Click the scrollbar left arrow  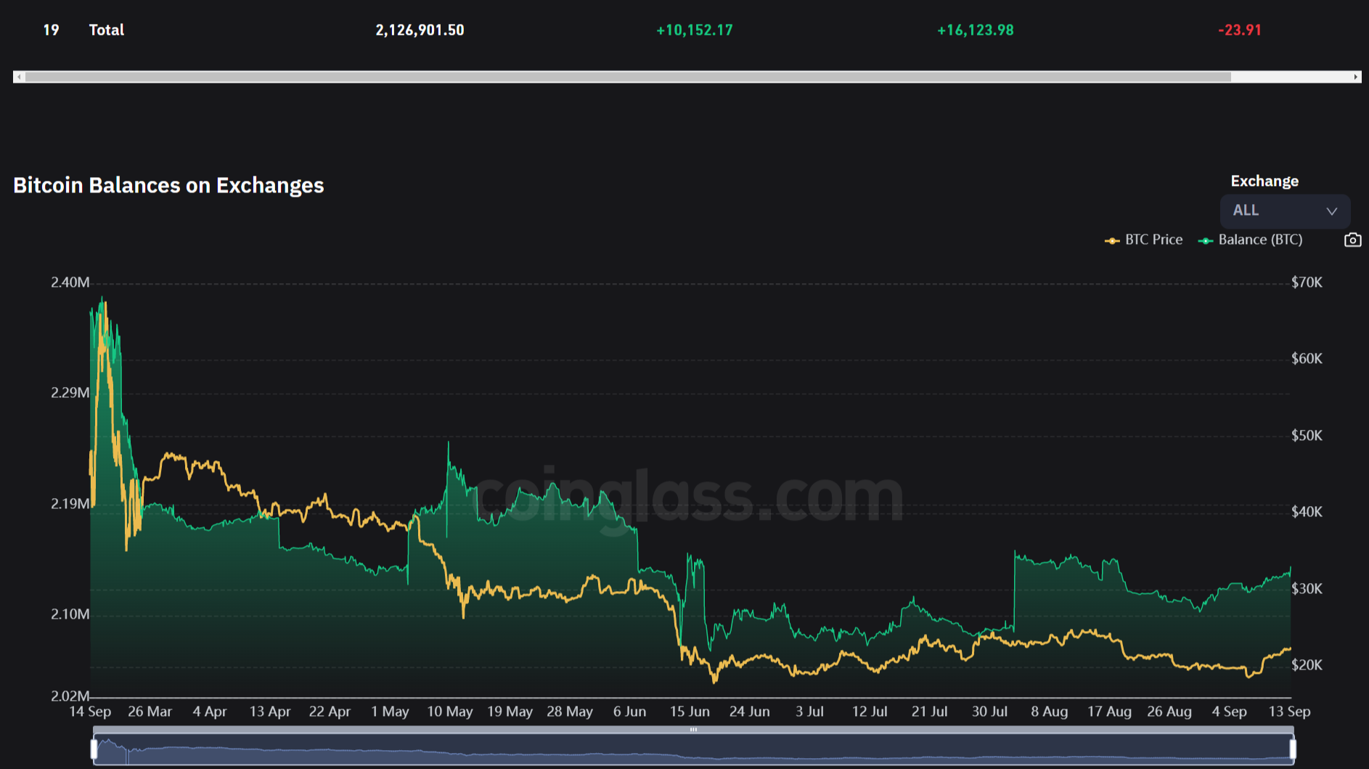pos(19,77)
